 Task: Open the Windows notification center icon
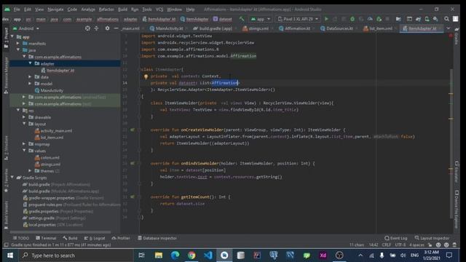449,255
